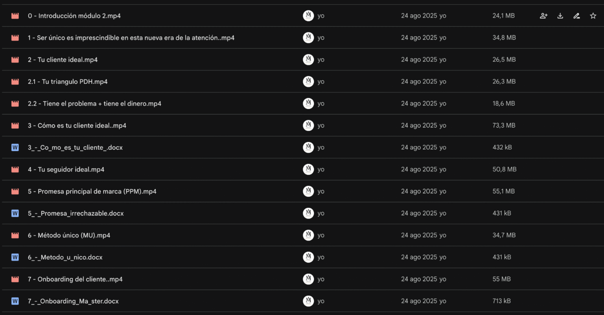Open the 6_-_Metodo_u_nico.docx document

tap(65, 258)
